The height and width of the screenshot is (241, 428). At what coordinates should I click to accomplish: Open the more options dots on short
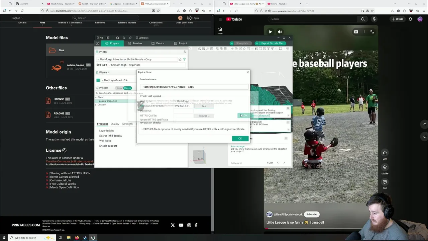[364, 32]
